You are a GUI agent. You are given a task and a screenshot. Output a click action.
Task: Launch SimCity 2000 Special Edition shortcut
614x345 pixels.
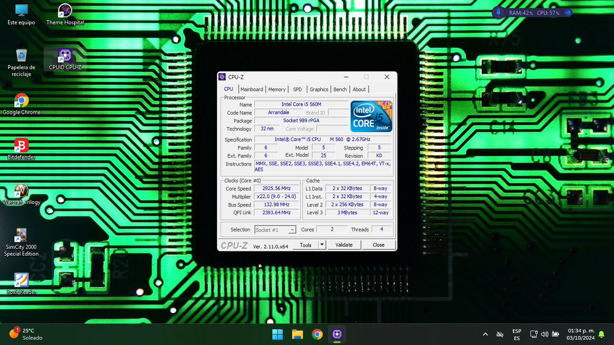coord(21,242)
